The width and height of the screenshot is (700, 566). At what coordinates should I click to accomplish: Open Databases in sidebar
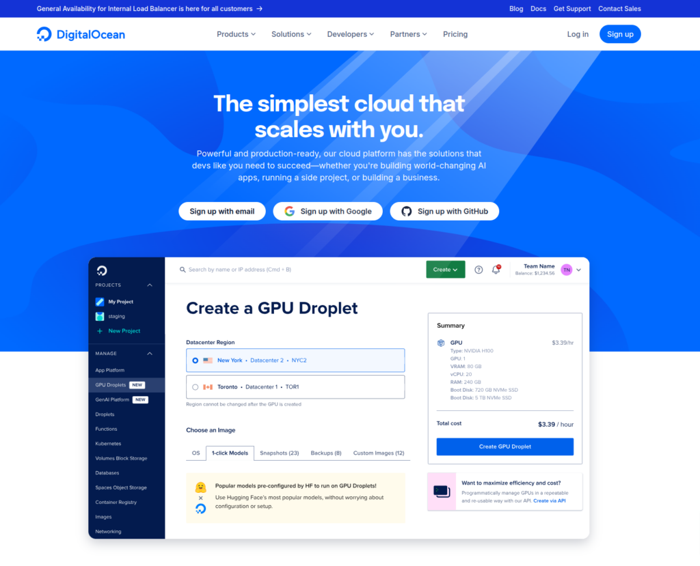(x=107, y=473)
